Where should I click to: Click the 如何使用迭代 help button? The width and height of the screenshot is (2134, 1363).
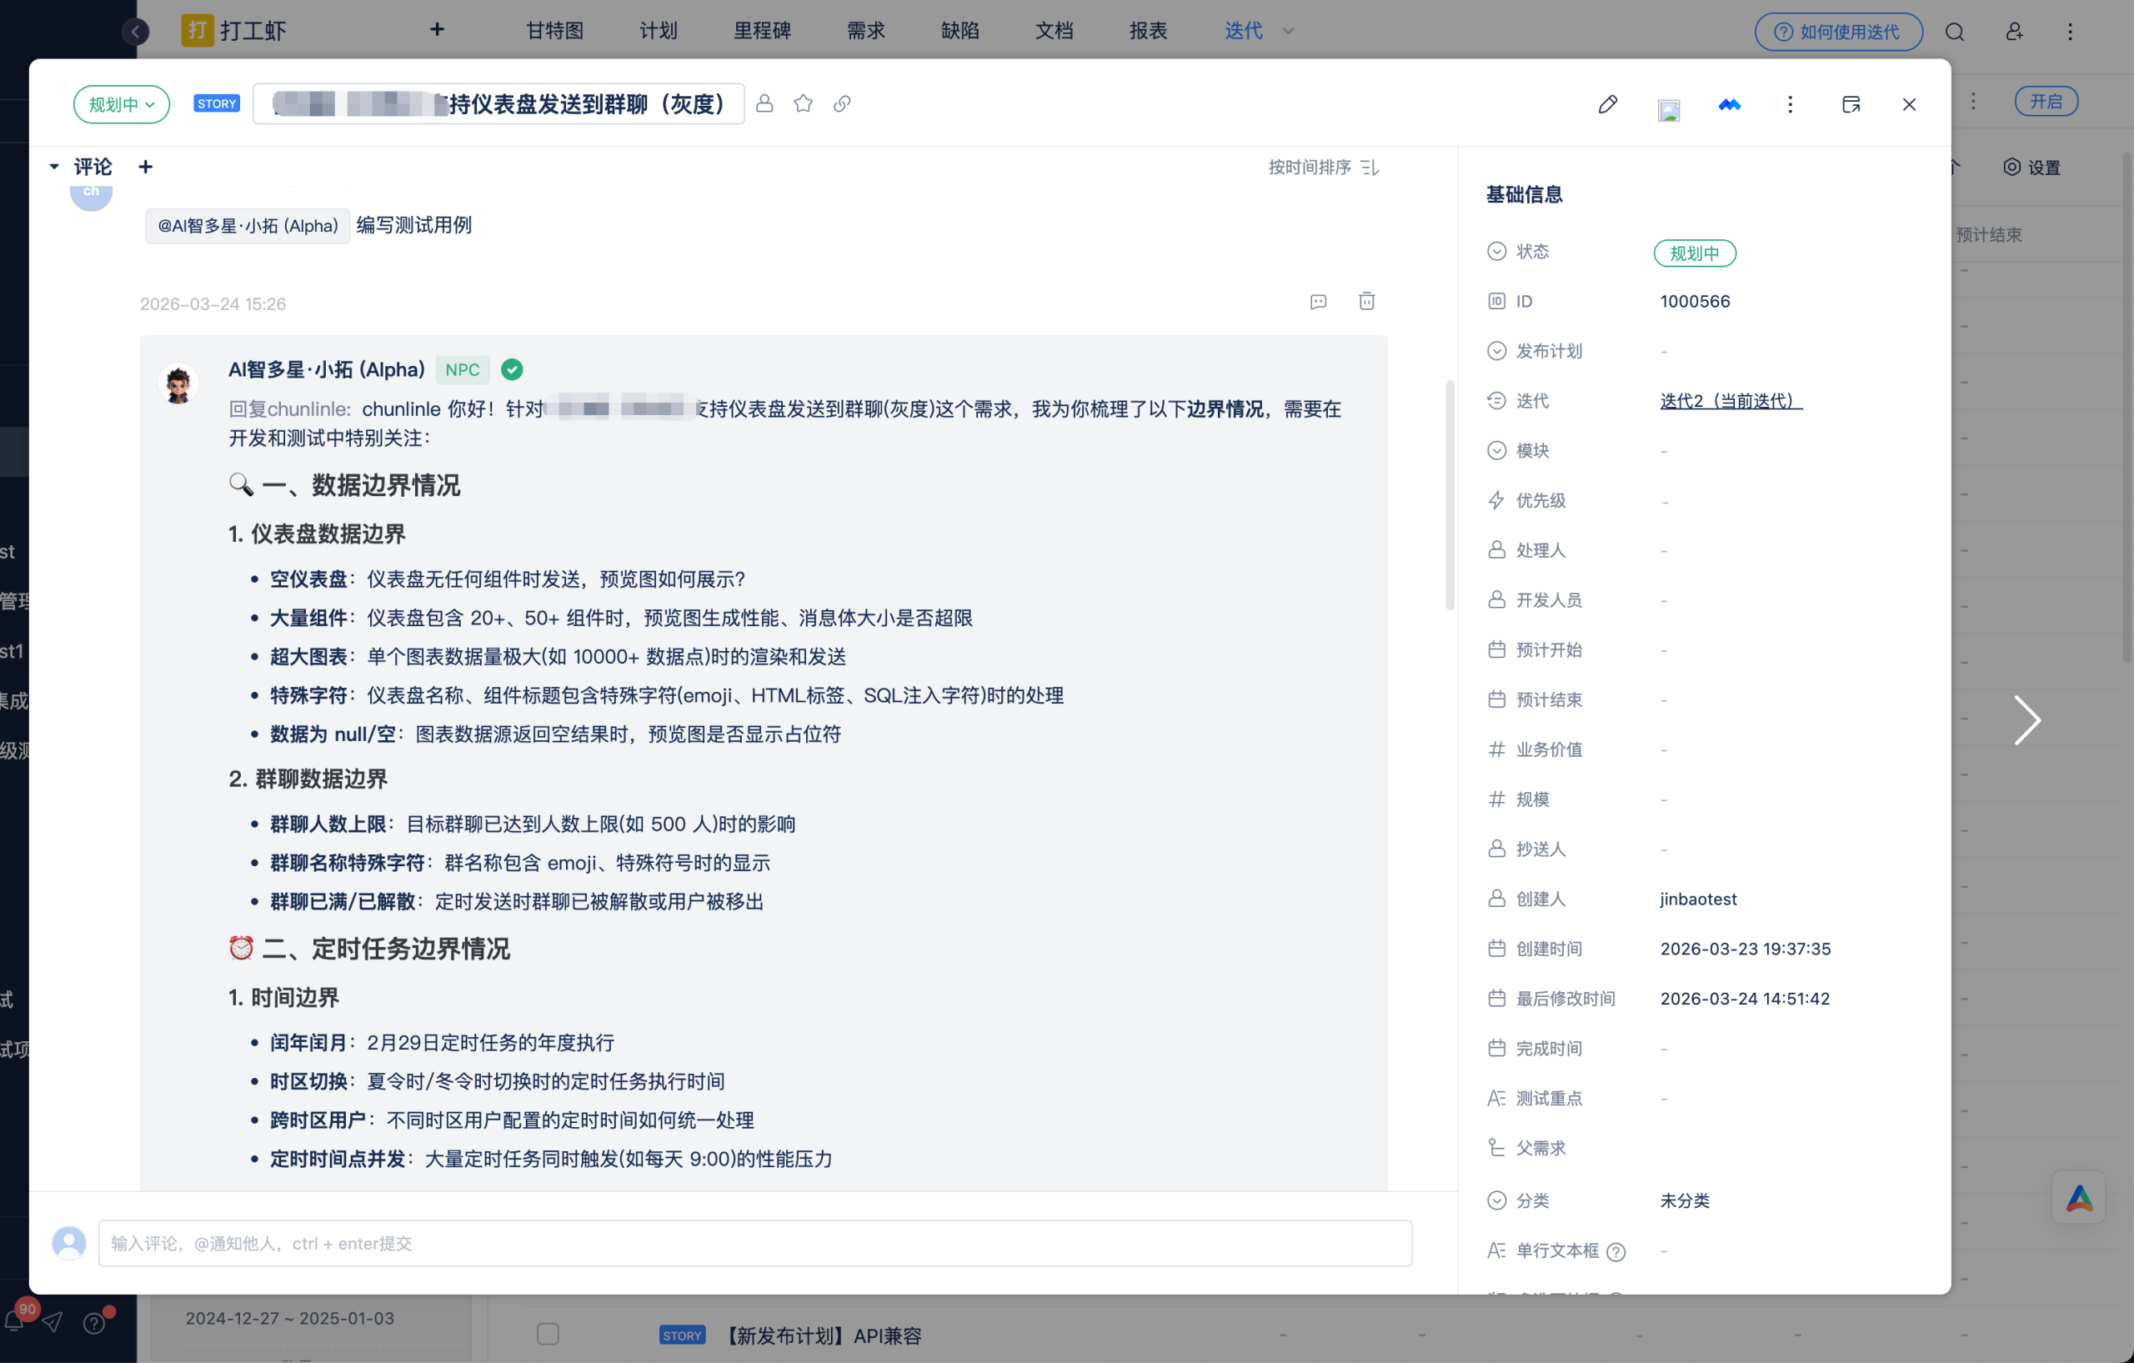[1838, 31]
